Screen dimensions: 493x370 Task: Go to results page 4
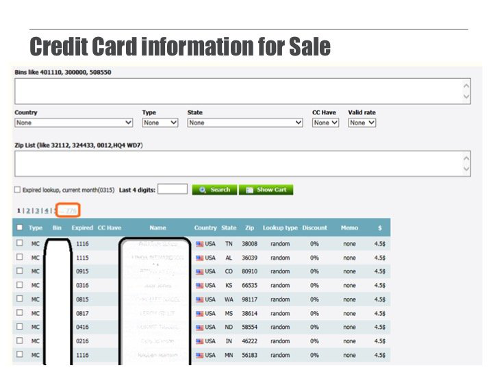(x=47, y=211)
